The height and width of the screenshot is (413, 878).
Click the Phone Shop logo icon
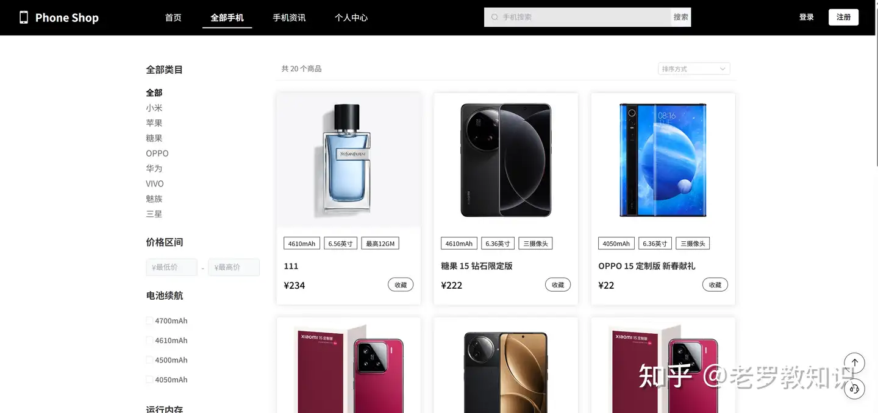[x=24, y=18]
